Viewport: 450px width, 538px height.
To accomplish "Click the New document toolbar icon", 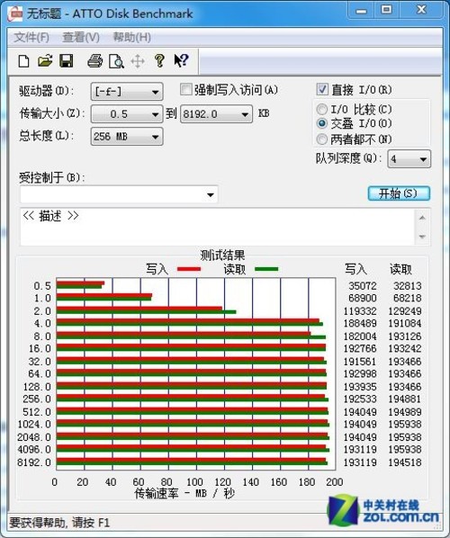I will (23, 61).
